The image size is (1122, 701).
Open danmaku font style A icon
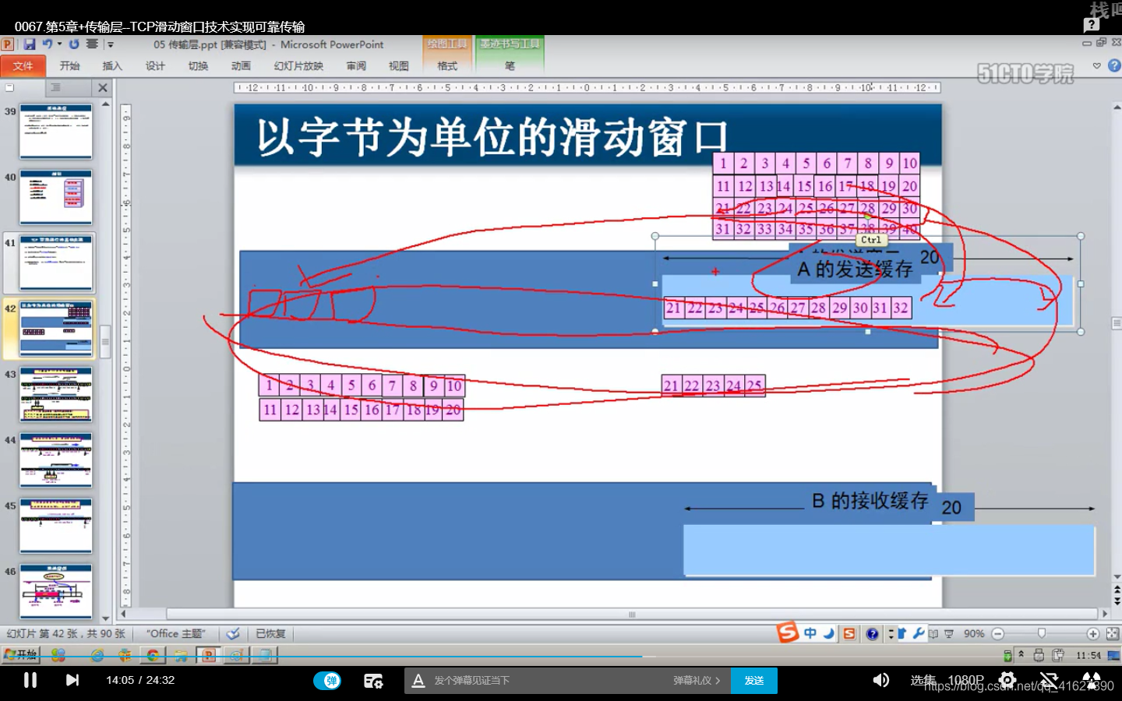coord(418,681)
